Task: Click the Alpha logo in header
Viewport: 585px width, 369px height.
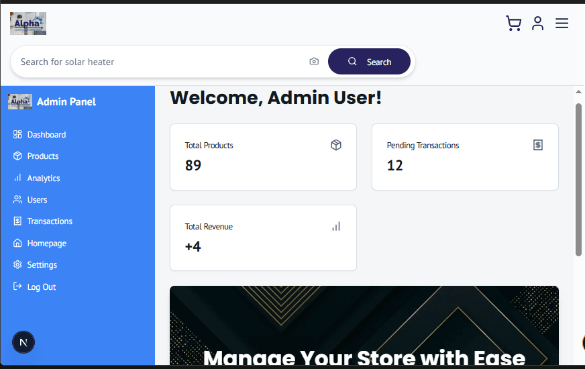Action: click(28, 23)
